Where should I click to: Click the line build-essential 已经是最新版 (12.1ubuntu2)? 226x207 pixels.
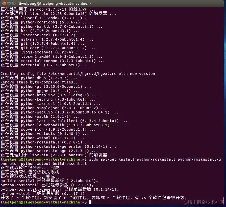pos(49,181)
